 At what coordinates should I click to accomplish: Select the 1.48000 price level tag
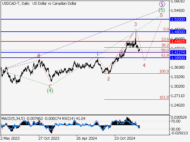pos(178,32)
